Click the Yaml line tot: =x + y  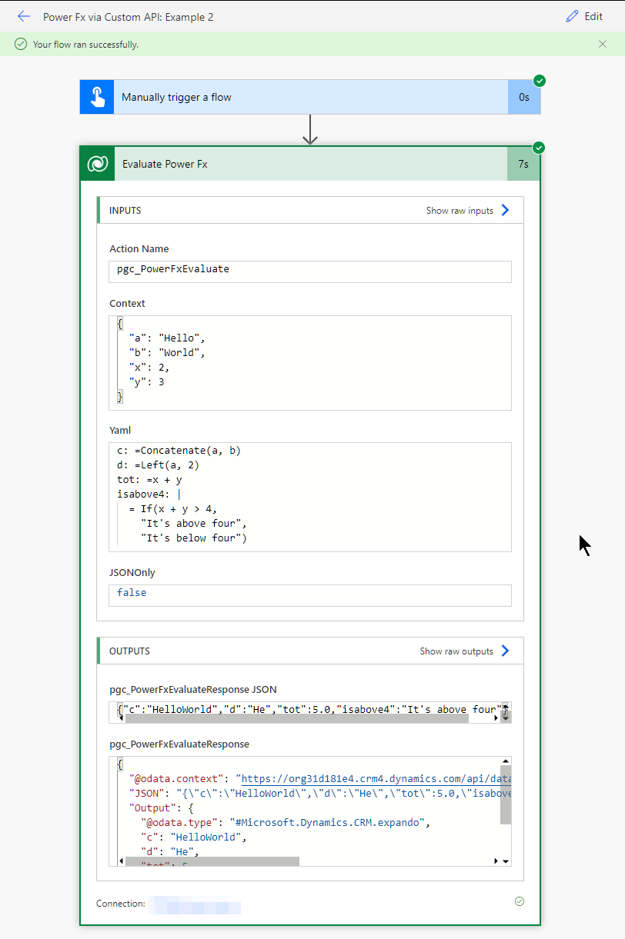149,480
